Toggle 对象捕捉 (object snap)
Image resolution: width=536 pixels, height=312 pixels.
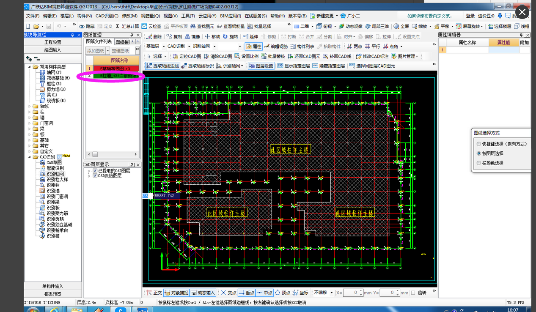tap(176, 293)
